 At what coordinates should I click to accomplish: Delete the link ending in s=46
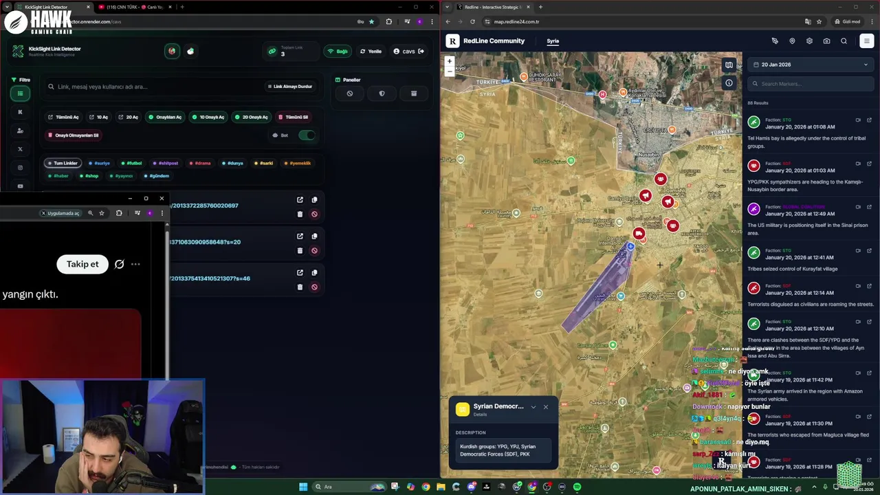300,287
